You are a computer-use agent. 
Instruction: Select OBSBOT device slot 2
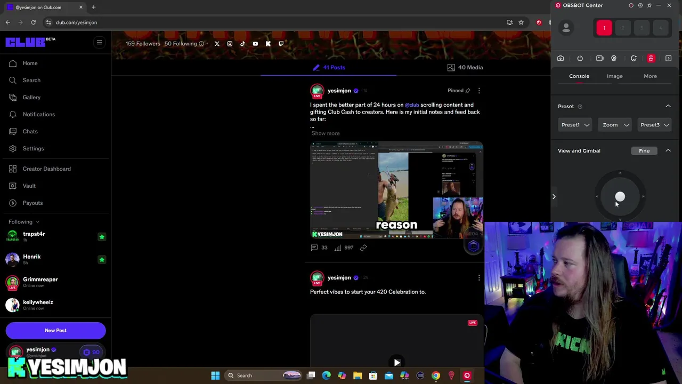(x=623, y=28)
